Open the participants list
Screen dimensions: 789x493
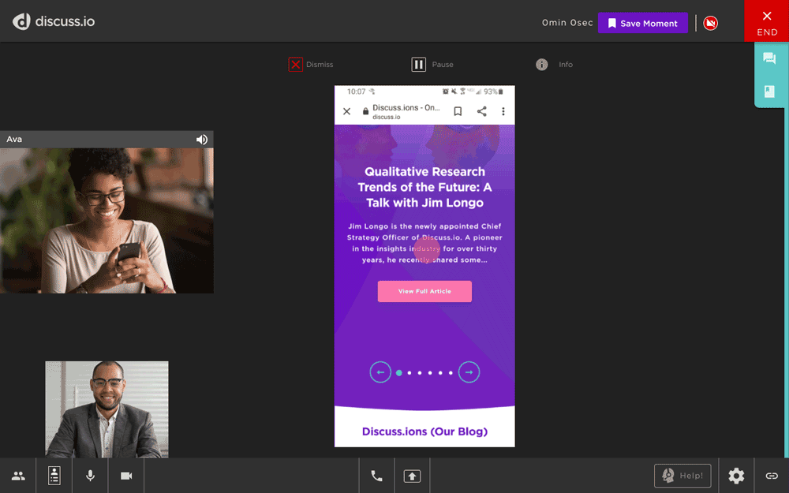click(x=17, y=476)
